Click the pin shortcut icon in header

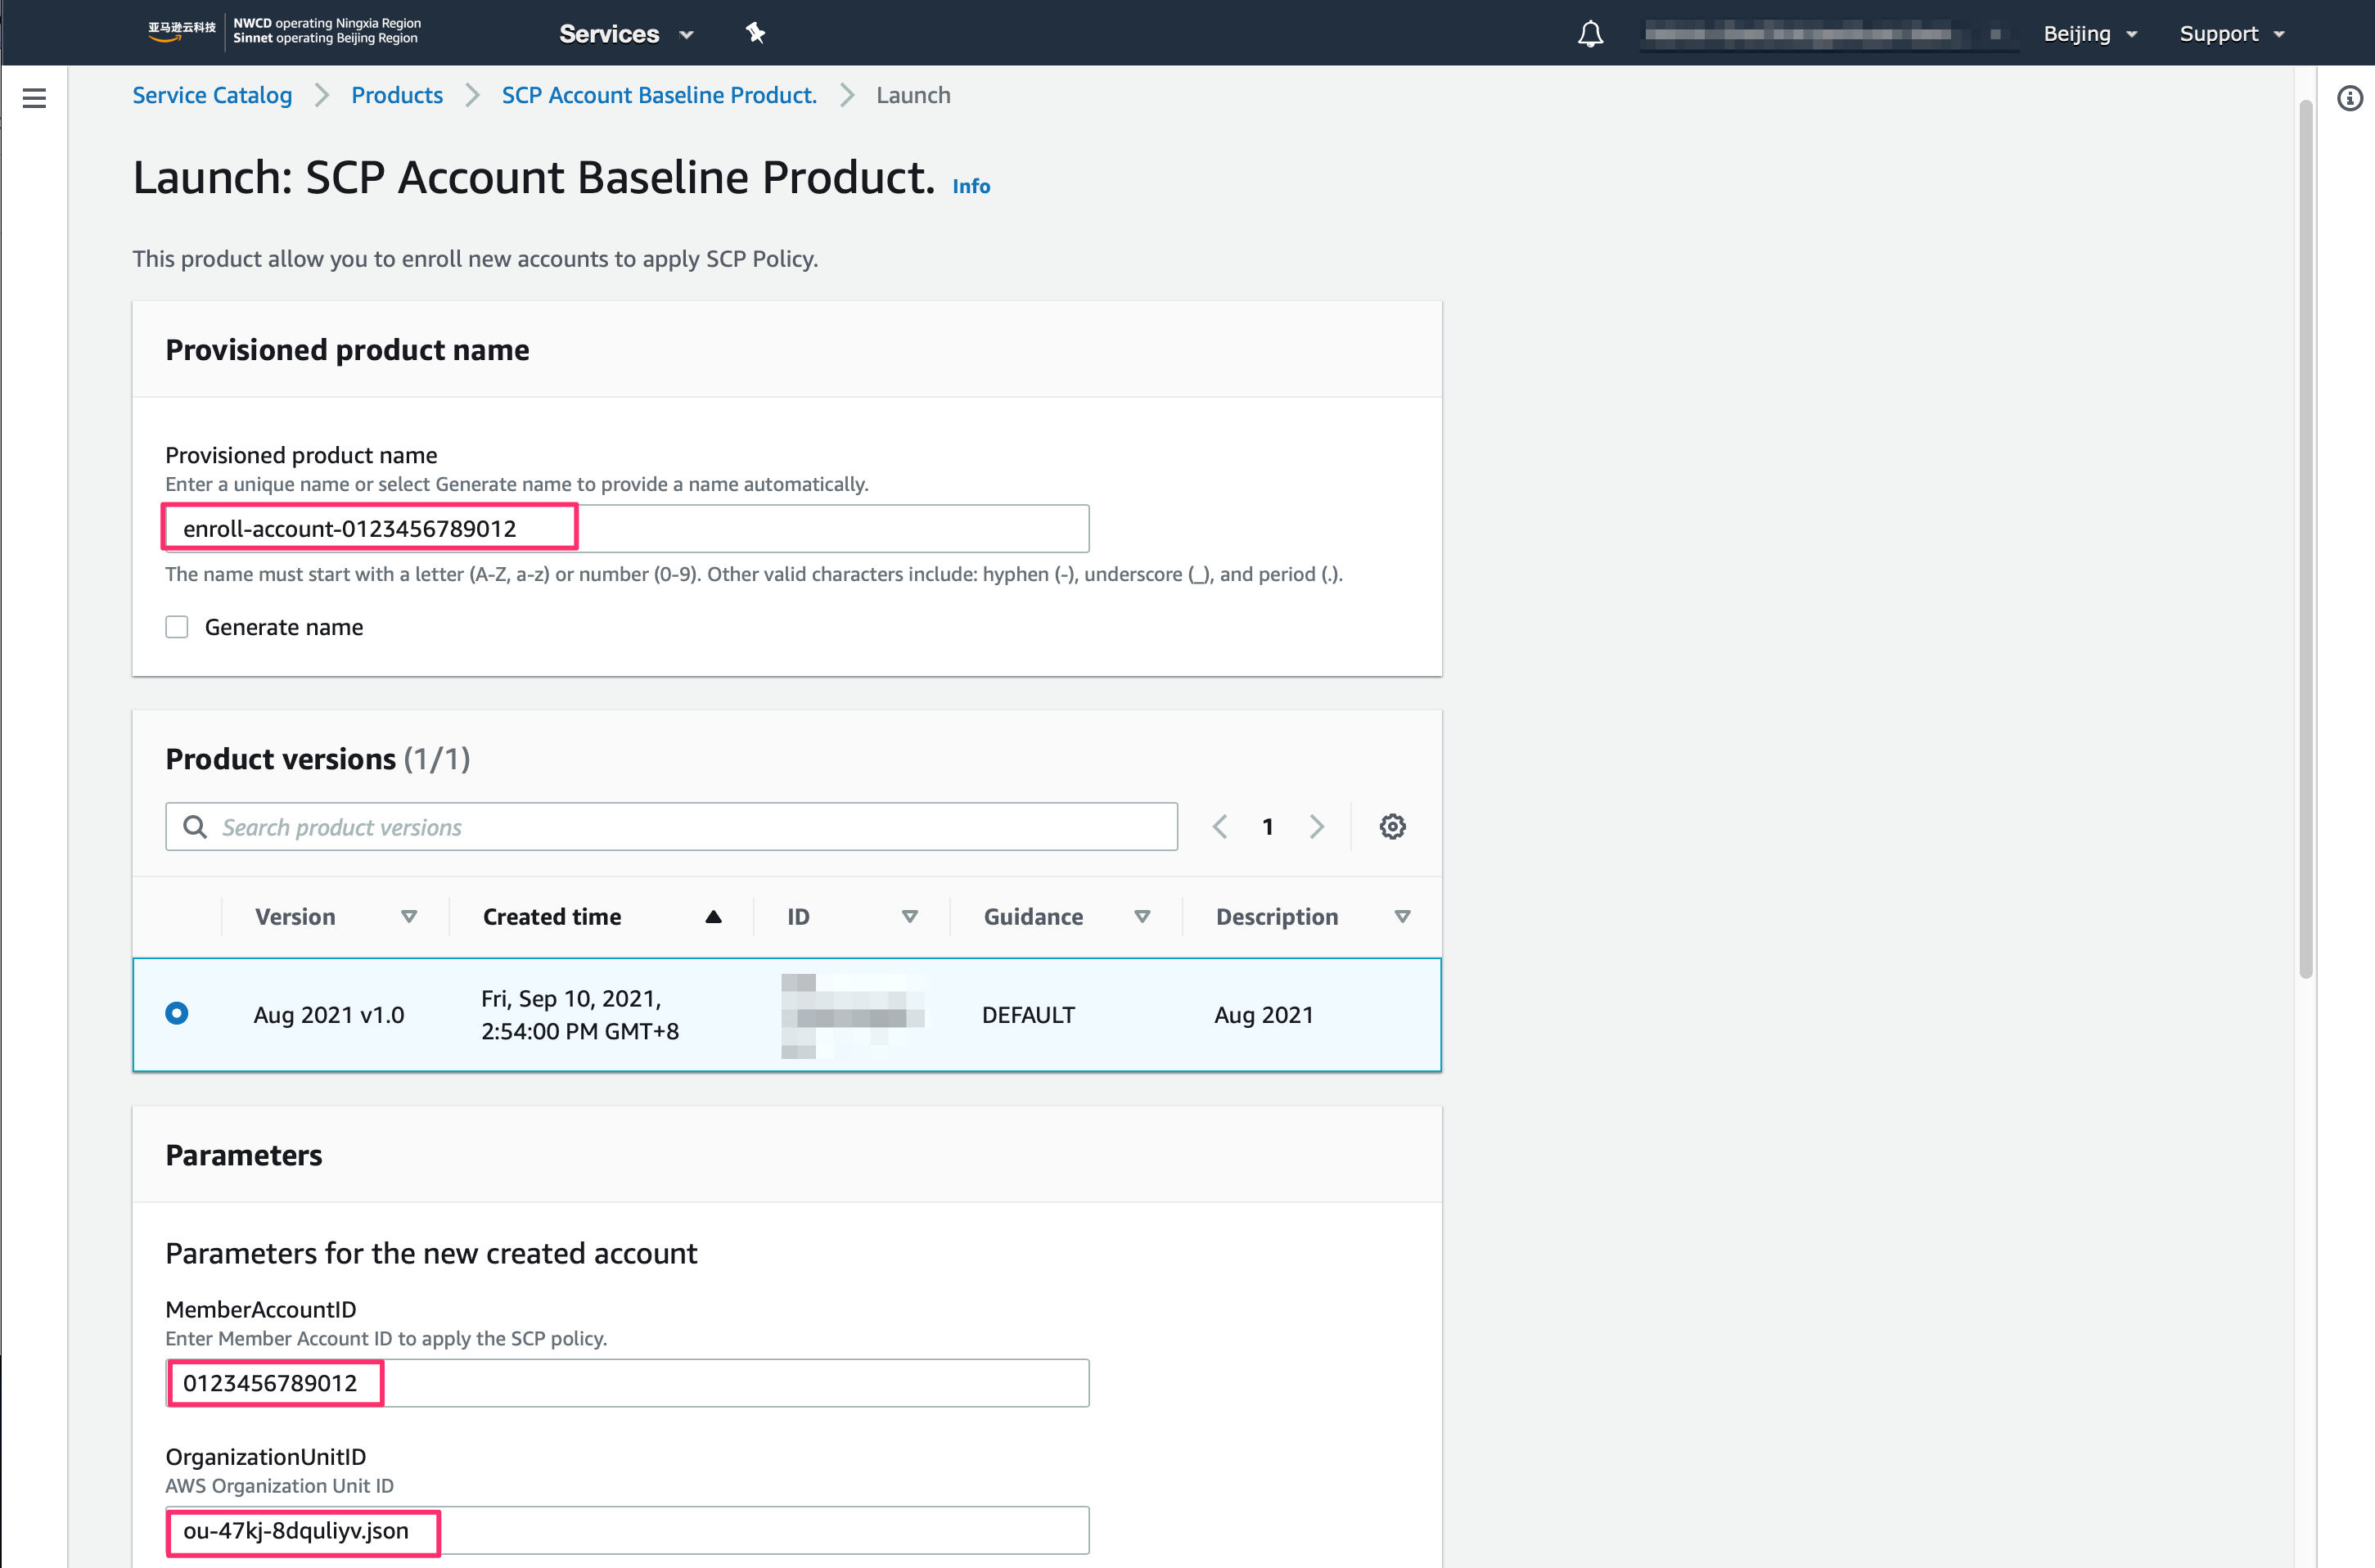point(755,34)
